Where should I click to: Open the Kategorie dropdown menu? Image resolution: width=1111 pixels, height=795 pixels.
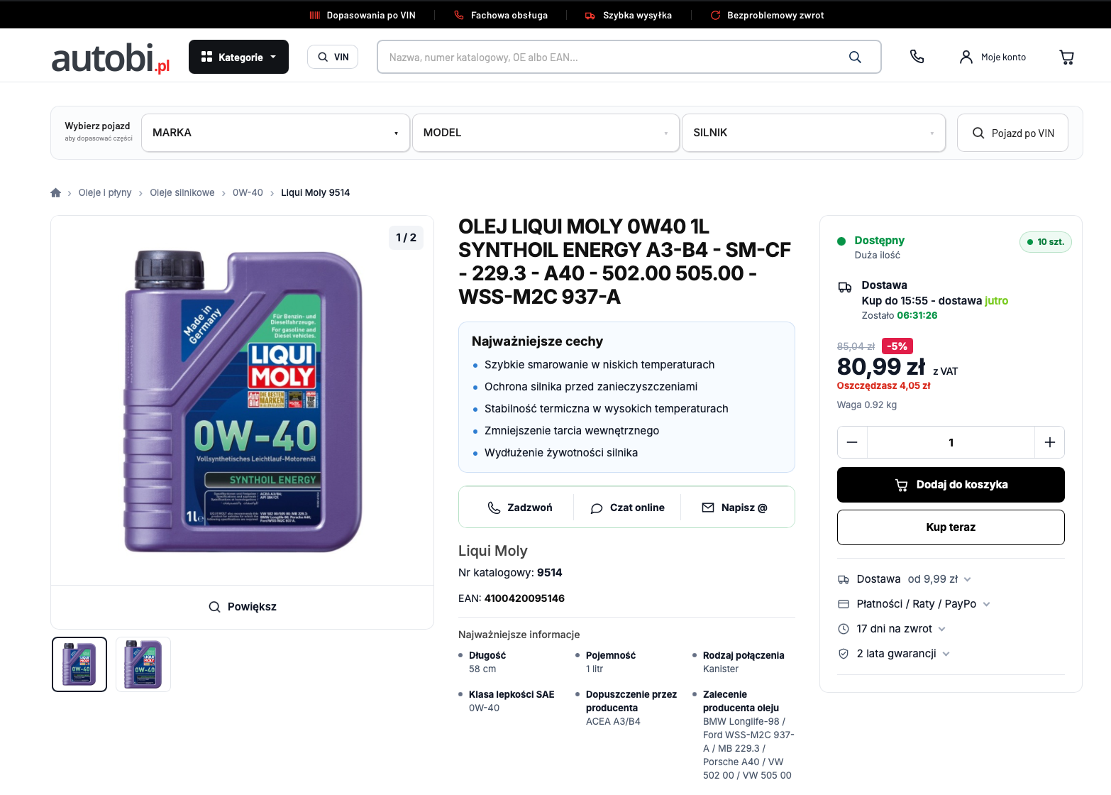[238, 57]
